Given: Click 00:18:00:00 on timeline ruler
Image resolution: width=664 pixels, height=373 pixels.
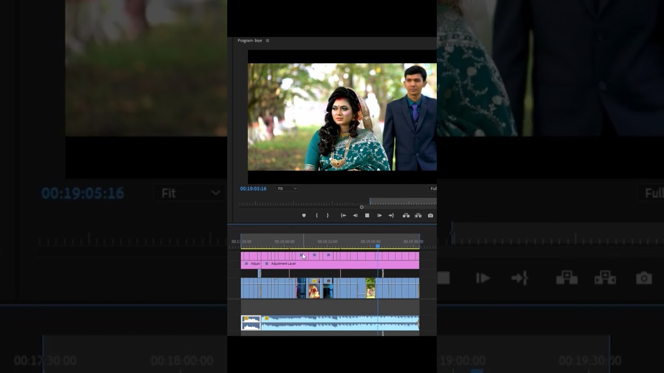Looking at the screenshot, I should click(x=284, y=241).
